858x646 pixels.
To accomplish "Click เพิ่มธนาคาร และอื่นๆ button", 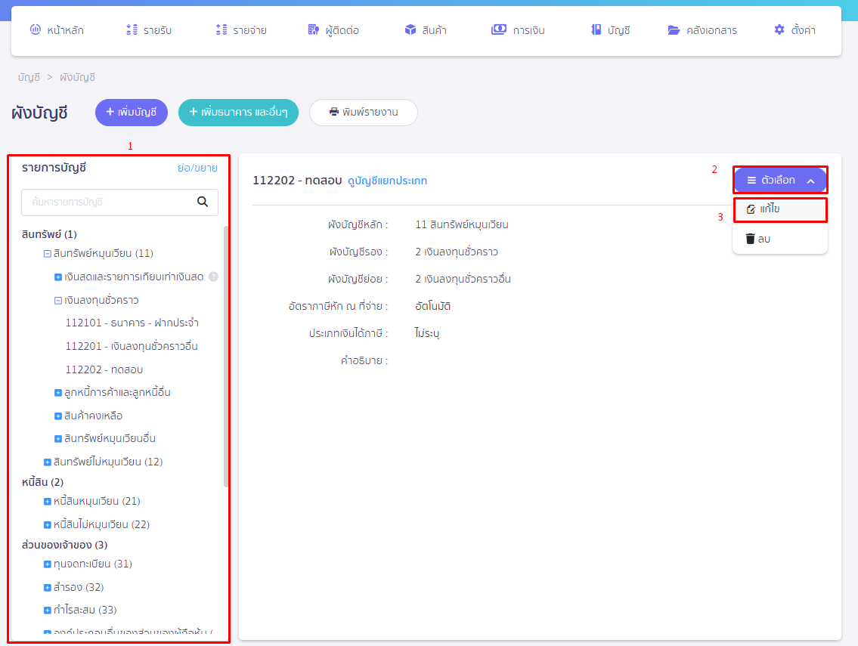I will [238, 112].
